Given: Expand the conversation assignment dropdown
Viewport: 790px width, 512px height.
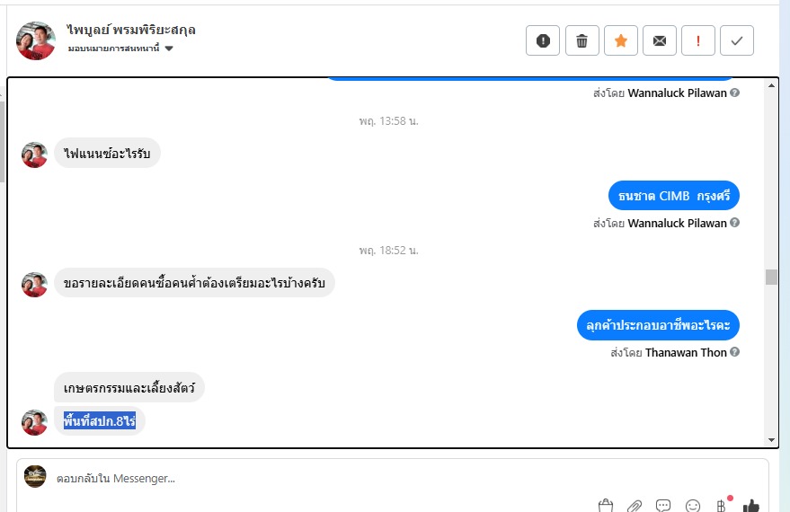Looking at the screenshot, I should coord(169,49).
